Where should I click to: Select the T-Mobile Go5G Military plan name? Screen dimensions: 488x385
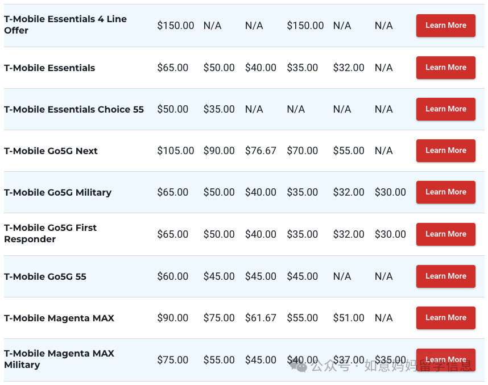(57, 193)
